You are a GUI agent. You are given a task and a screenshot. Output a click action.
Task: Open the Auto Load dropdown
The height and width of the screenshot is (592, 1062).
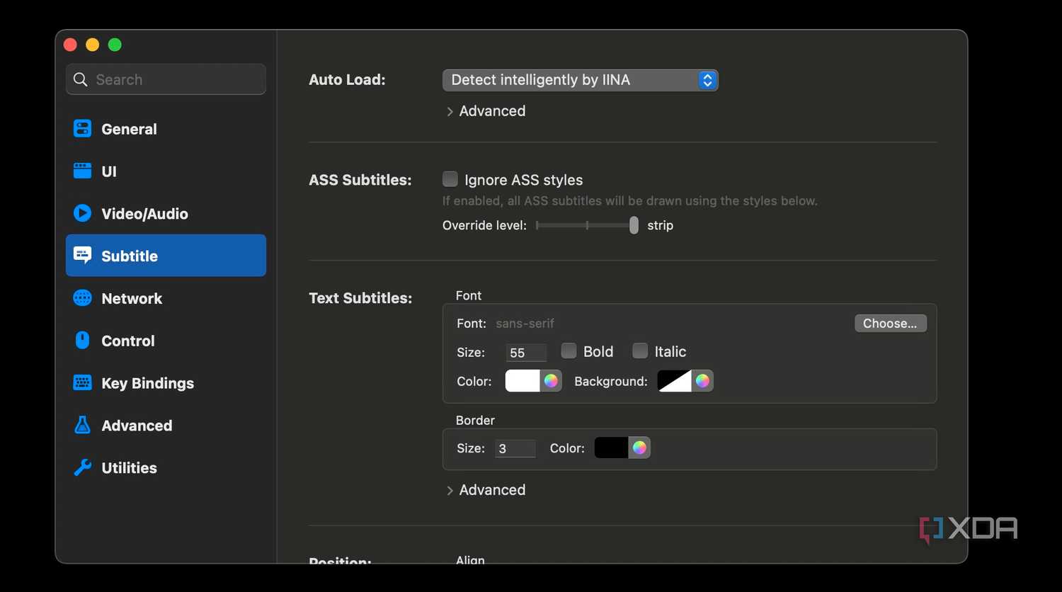pyautogui.click(x=581, y=80)
